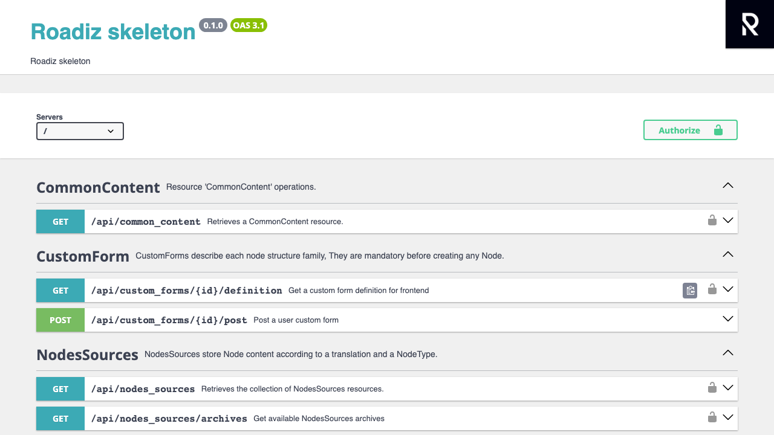Open the POST custom_forms post operation
The image size is (774, 435).
[387, 320]
